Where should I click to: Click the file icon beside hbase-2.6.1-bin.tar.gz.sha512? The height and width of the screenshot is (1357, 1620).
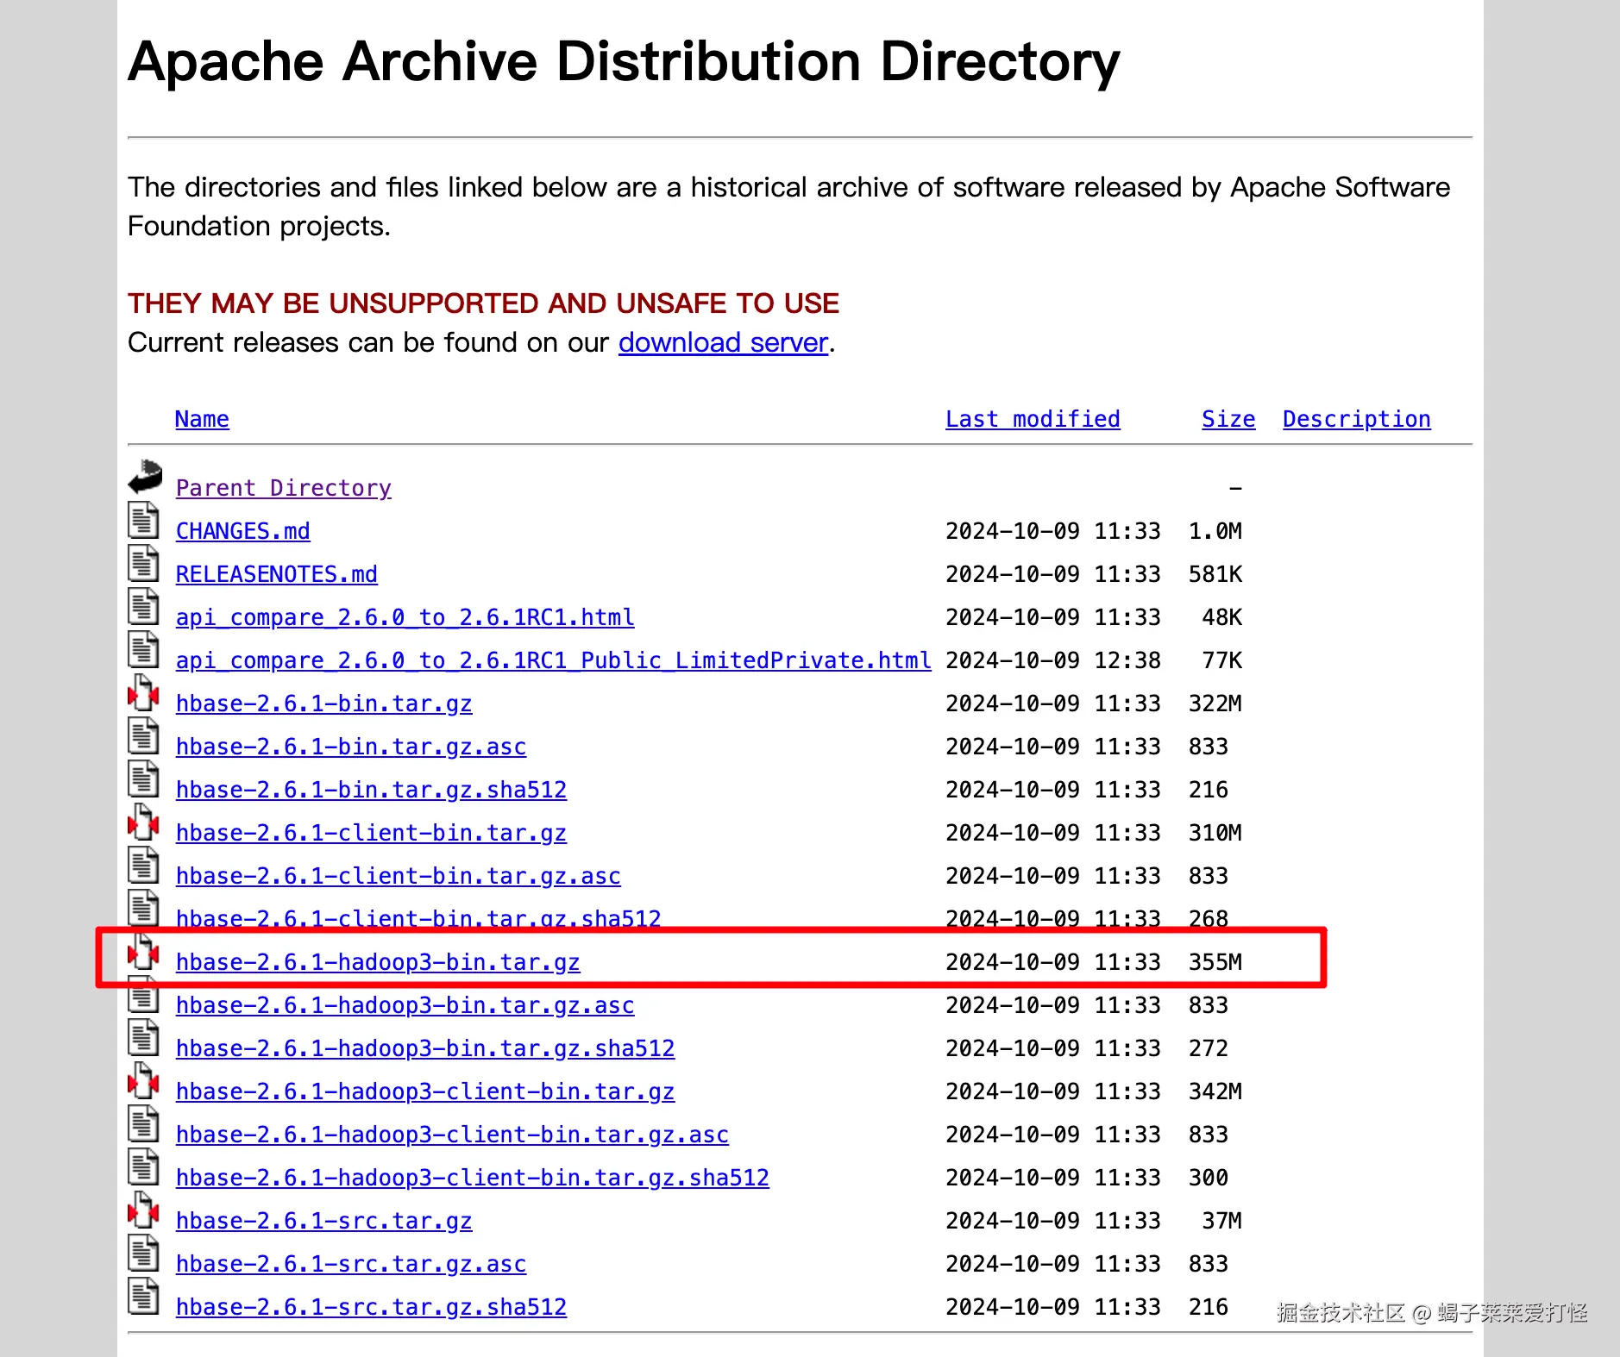coord(143,779)
